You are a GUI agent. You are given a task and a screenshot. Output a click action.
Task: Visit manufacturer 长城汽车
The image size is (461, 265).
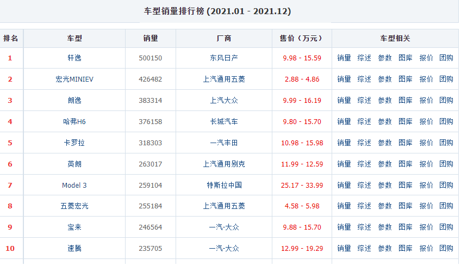tap(224, 121)
